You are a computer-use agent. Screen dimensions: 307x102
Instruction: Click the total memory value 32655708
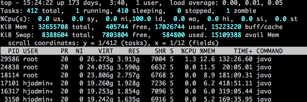tap(53, 27)
